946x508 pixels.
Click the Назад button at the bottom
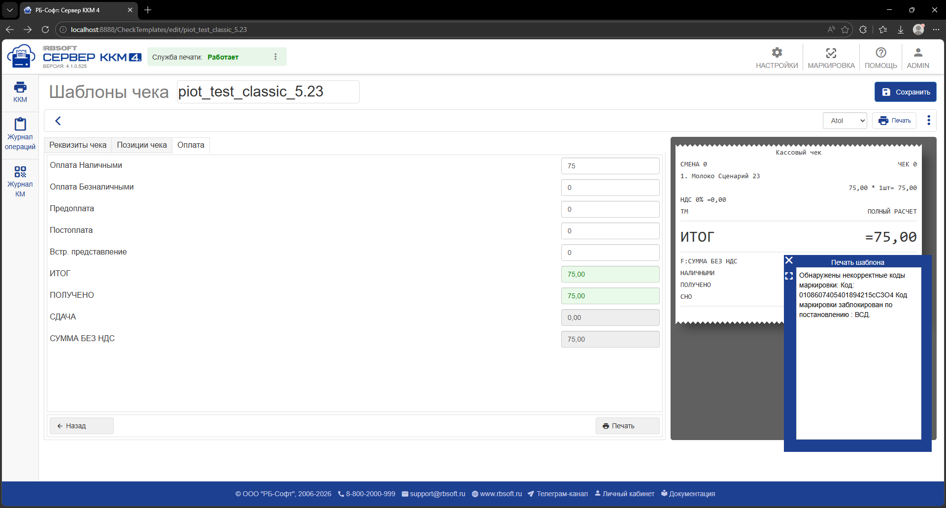tap(82, 426)
